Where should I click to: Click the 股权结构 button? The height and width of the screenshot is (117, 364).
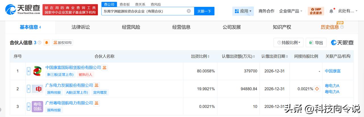point(63,43)
